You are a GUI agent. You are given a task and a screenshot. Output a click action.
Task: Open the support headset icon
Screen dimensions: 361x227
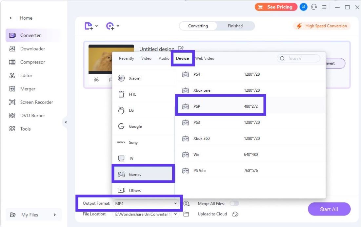314,7
